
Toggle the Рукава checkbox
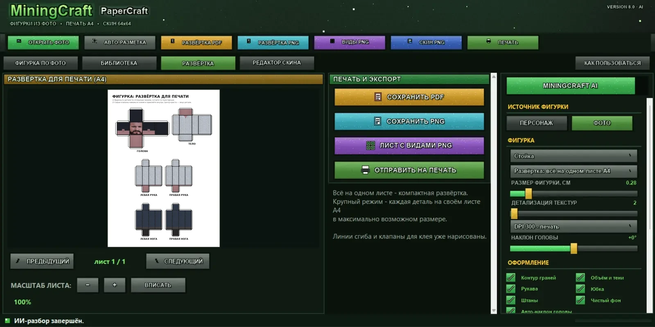click(511, 289)
